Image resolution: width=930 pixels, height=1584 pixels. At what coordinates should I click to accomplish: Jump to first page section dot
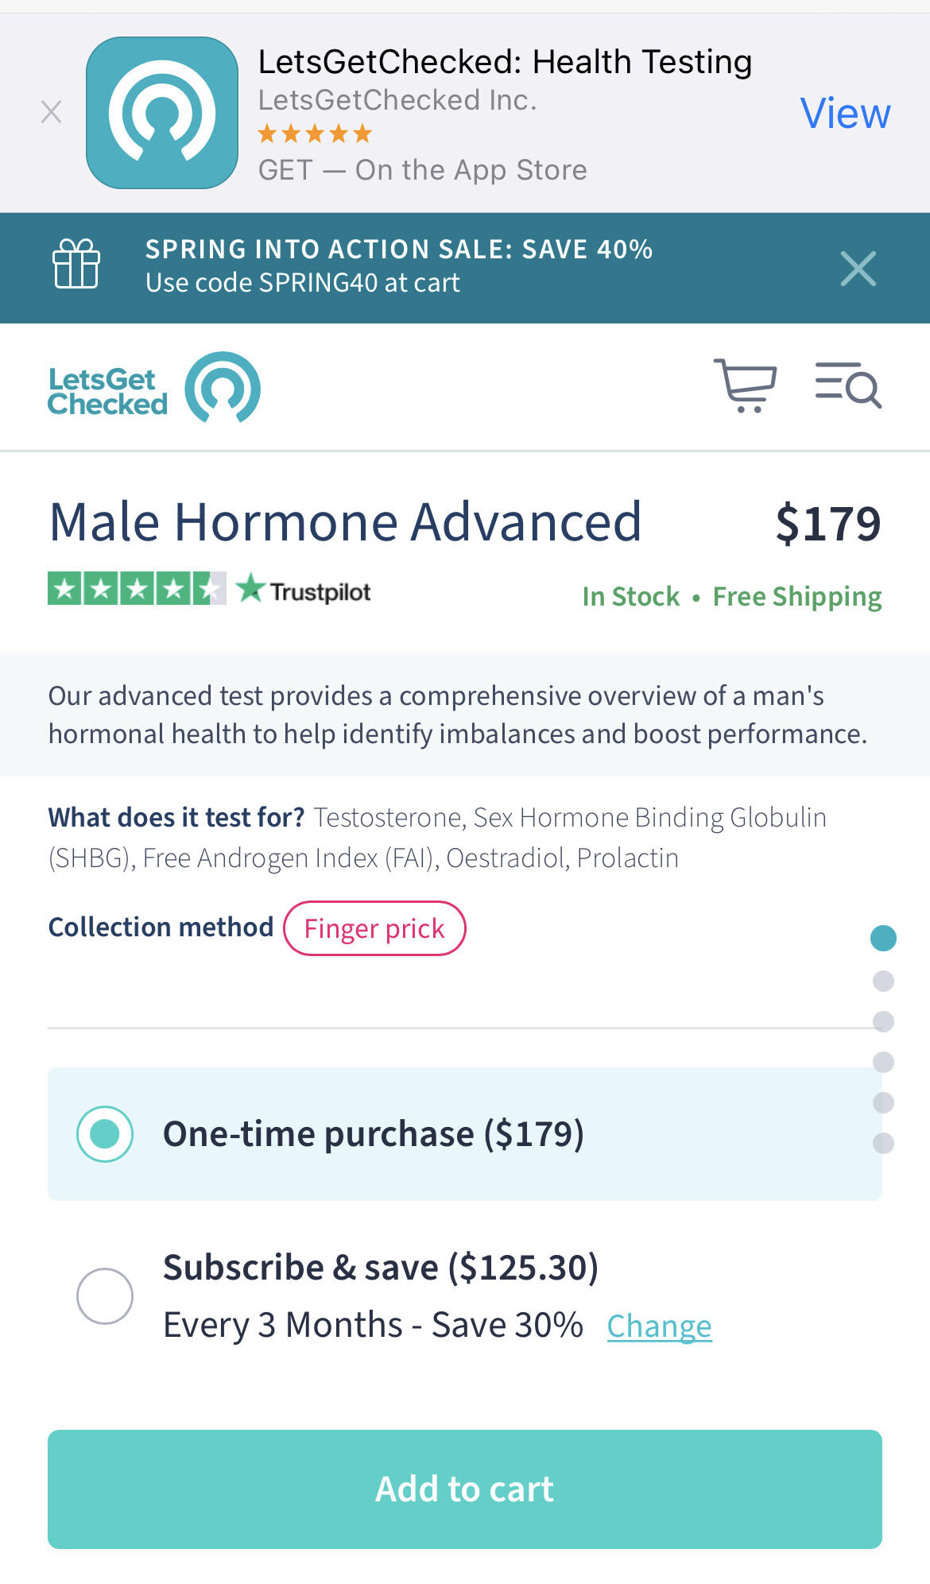(883, 939)
